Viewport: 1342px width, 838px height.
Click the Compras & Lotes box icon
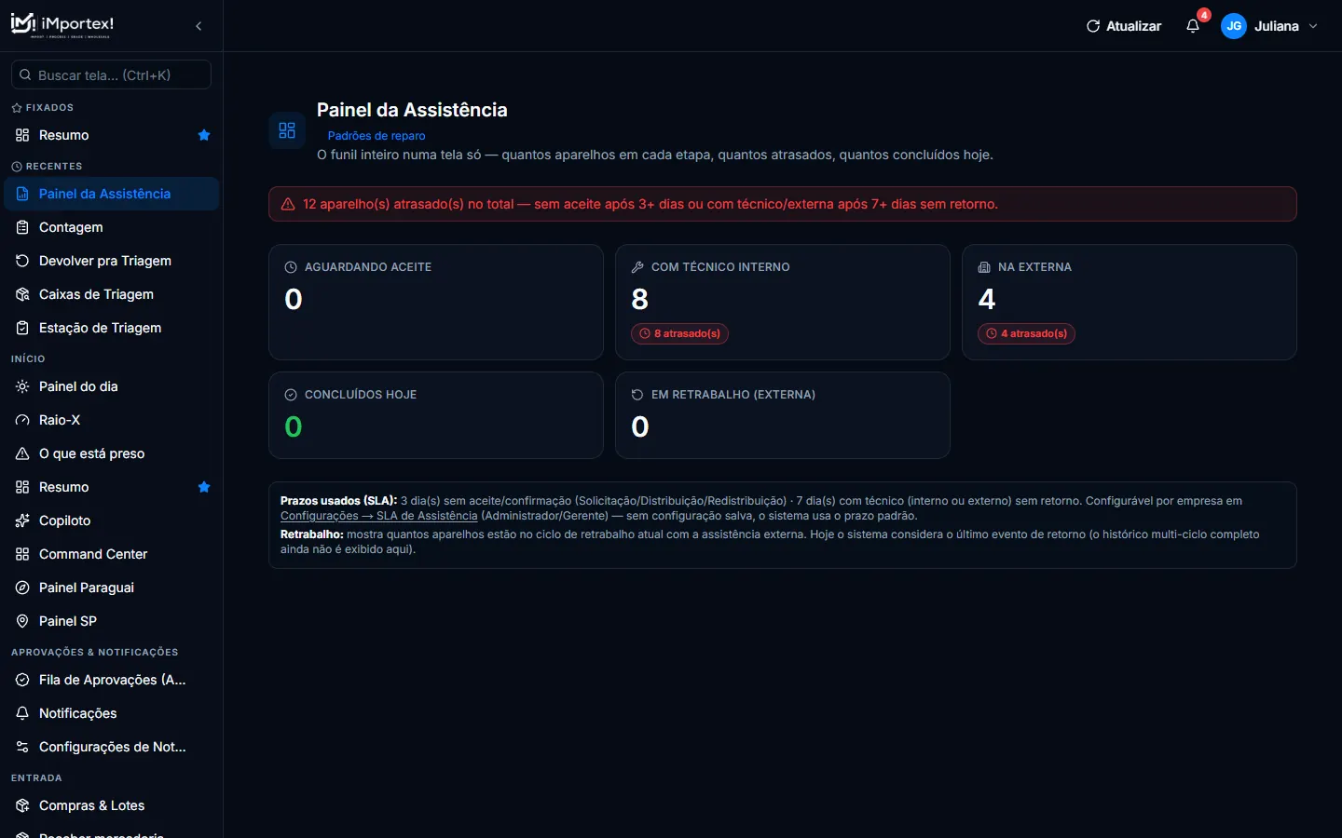coord(22,805)
